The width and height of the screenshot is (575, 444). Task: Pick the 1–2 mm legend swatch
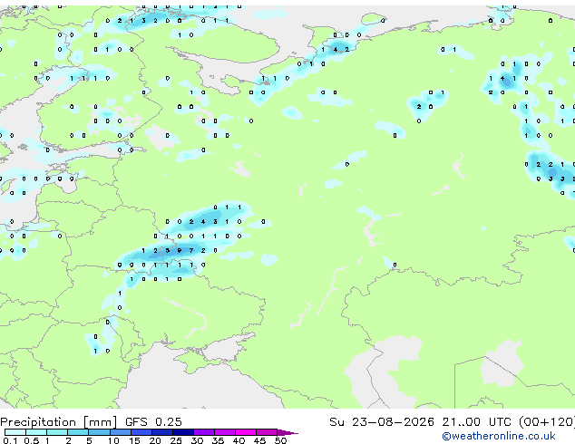[57, 432]
